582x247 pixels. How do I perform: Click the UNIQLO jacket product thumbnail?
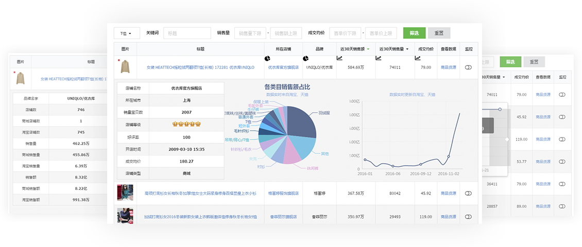pos(125,67)
